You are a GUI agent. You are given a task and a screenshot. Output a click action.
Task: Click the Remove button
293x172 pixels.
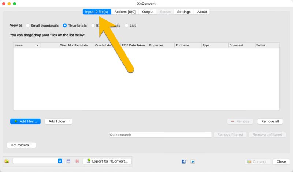point(240,121)
